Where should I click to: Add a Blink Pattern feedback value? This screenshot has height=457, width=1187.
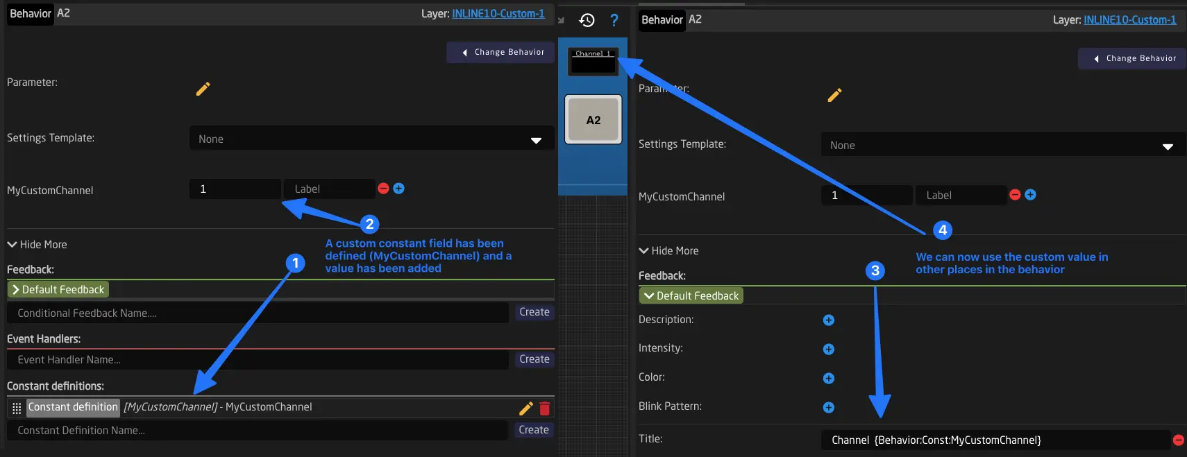pos(828,407)
